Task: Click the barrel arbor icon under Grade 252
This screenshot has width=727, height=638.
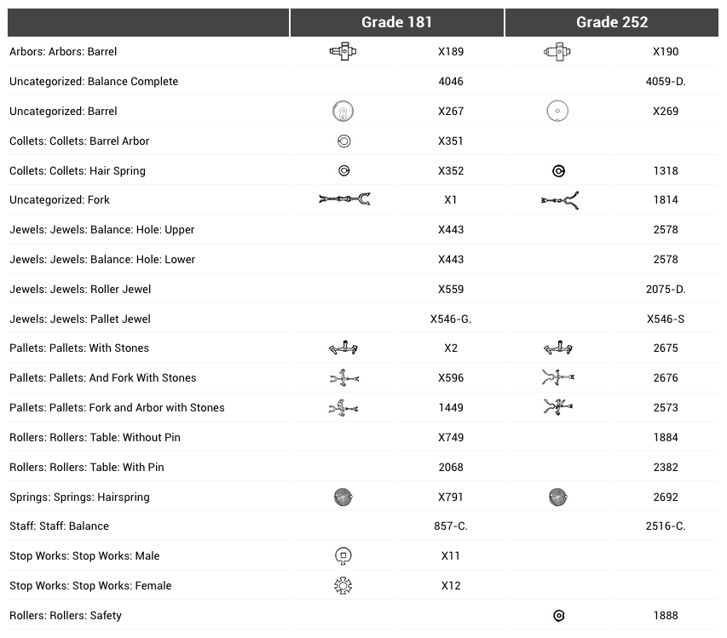Action: pyautogui.click(x=557, y=52)
